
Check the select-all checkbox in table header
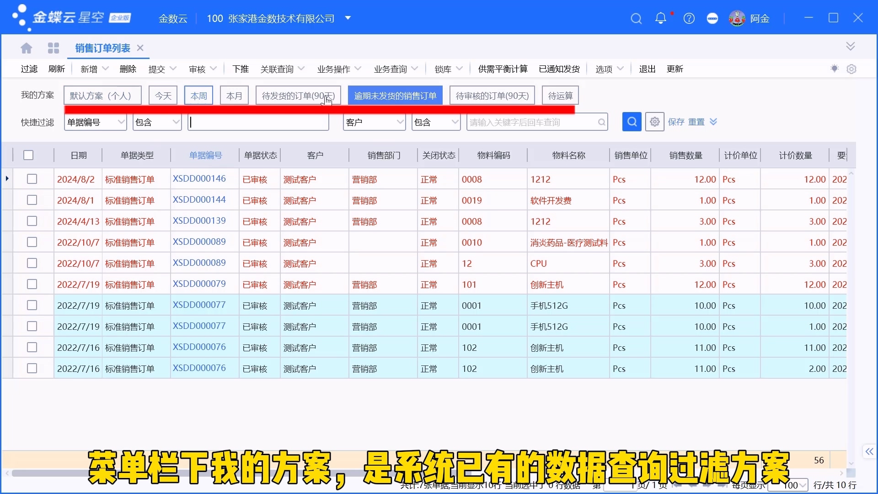(28, 155)
